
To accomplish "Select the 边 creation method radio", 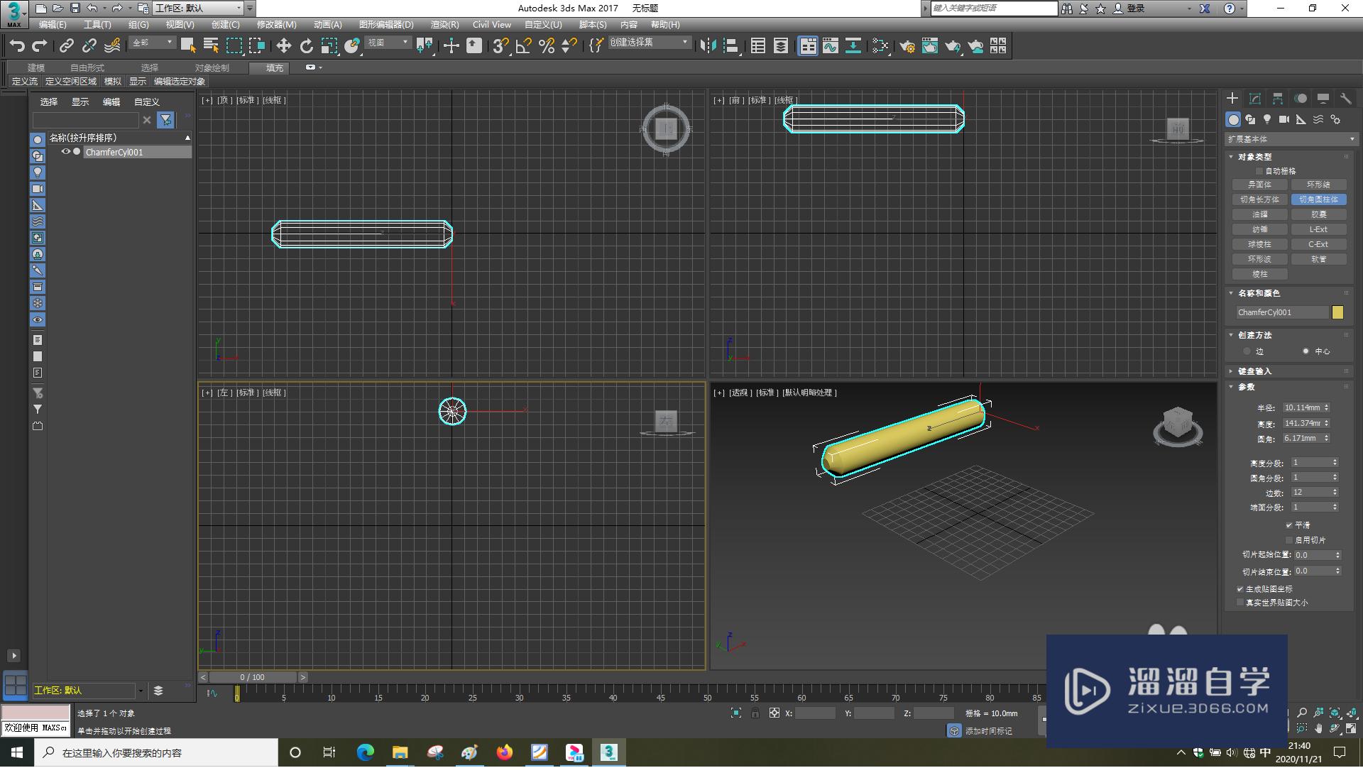I will point(1247,351).
